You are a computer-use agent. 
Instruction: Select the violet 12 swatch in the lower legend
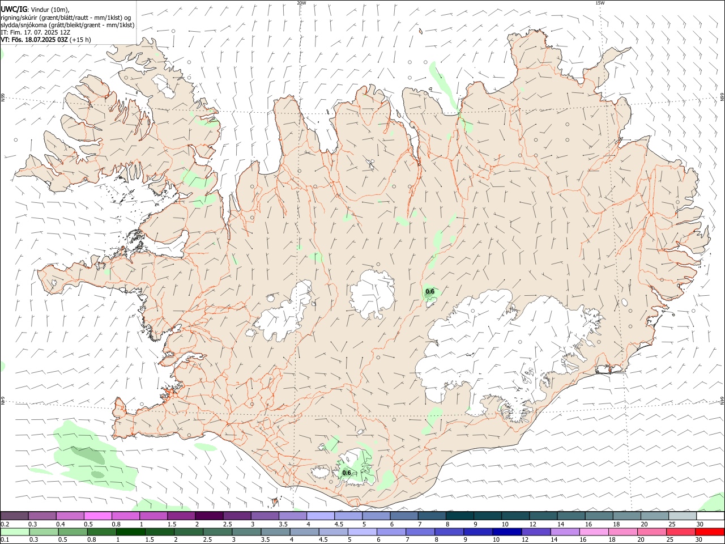(536, 532)
